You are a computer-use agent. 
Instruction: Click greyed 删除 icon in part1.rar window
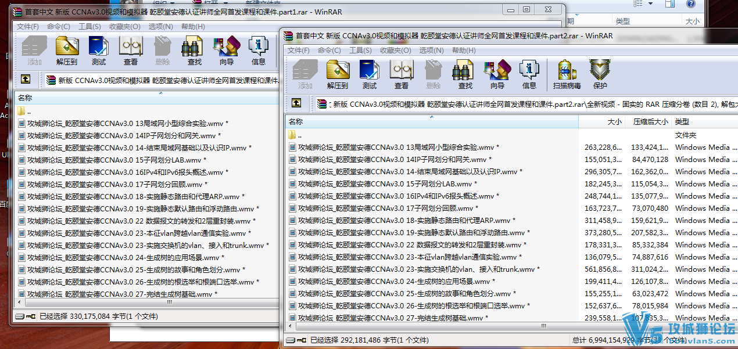pos(163,51)
